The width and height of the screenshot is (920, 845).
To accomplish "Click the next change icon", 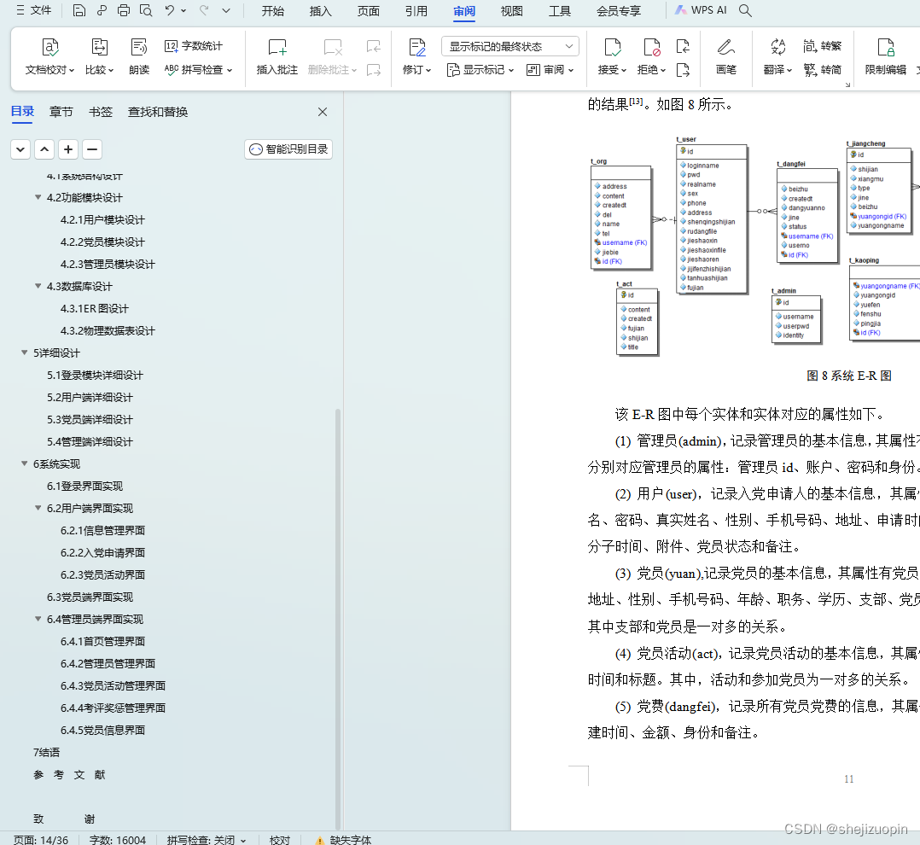I will pos(683,70).
